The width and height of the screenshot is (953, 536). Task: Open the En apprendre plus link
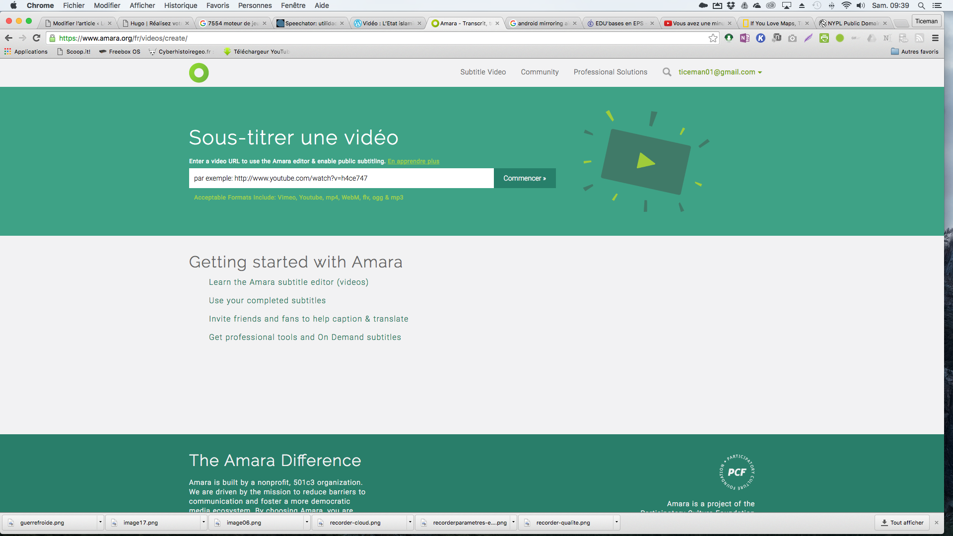(413, 161)
